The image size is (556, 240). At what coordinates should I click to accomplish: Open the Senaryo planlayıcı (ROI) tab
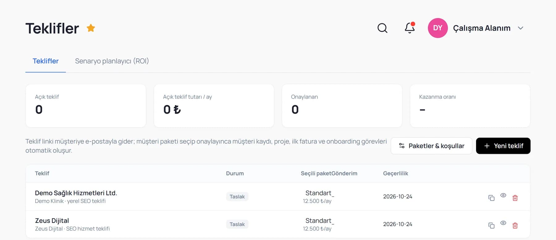coord(112,61)
